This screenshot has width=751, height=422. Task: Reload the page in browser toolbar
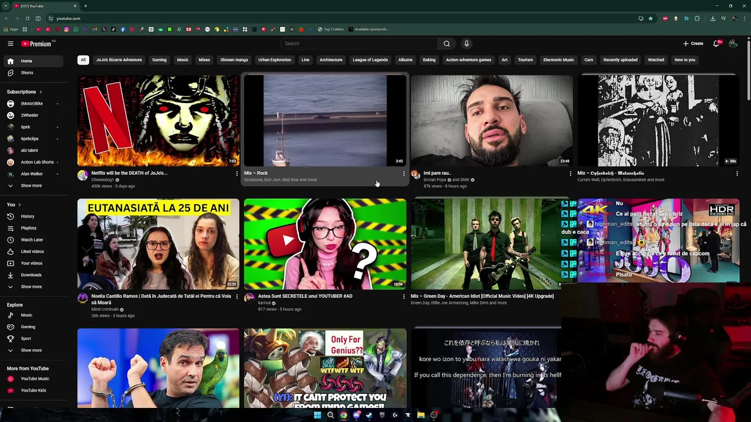[x=28, y=18]
